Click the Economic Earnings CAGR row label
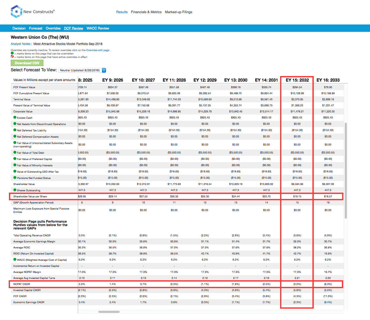Image resolution: width=370 pixels, height=320 pixels. tap(29, 302)
